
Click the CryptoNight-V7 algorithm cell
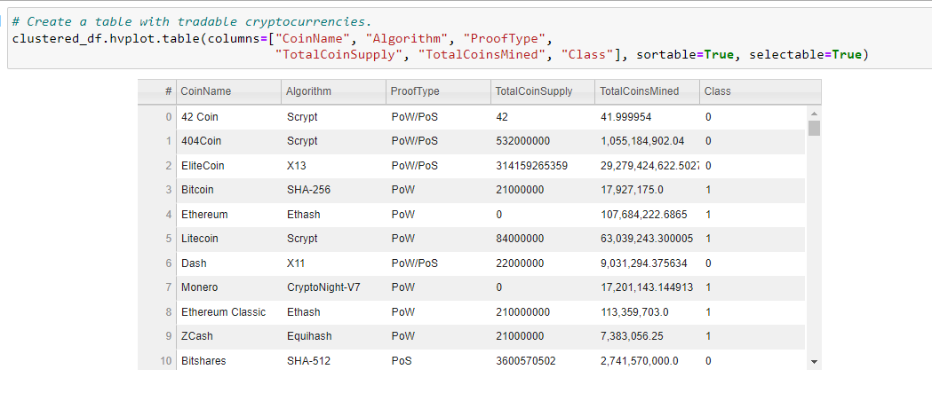coord(333,287)
